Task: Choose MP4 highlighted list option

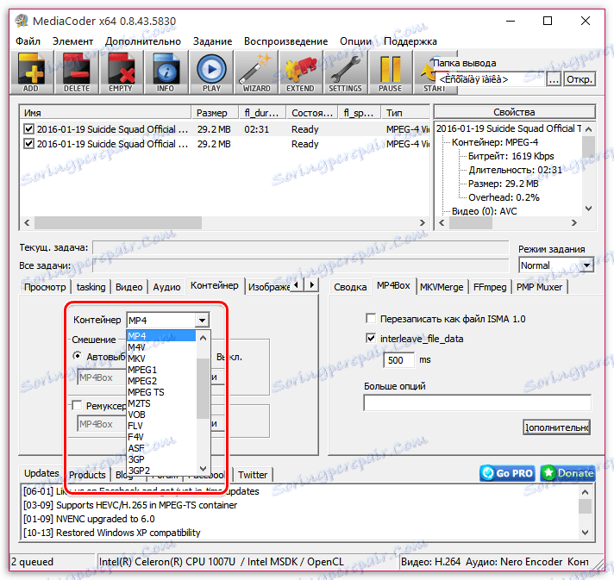Action: (161, 336)
